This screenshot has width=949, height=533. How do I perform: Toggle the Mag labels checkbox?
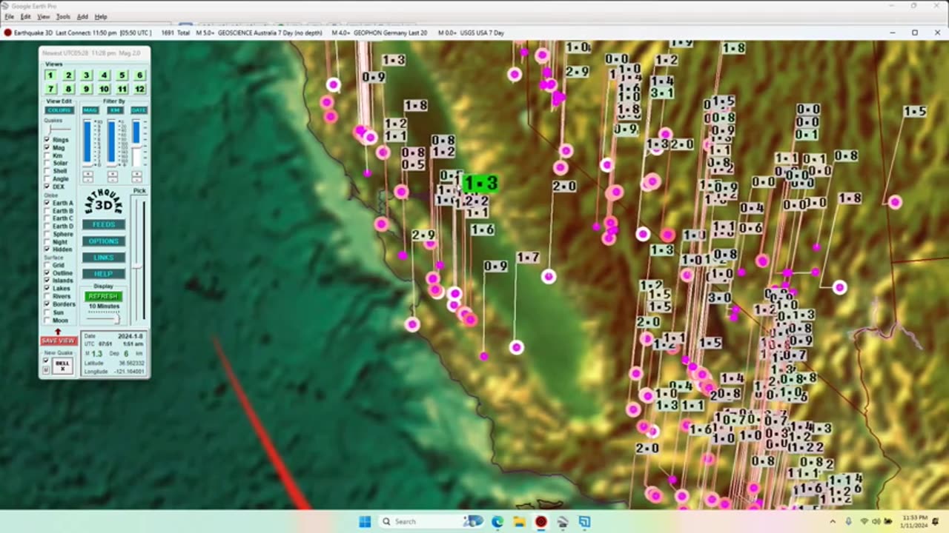tap(47, 147)
